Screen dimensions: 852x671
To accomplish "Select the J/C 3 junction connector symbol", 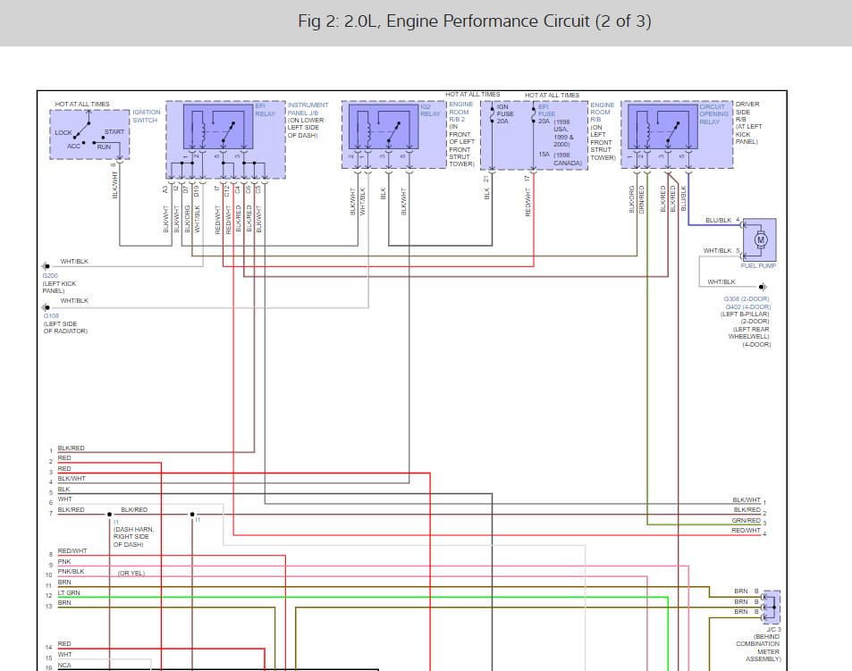I will 771,607.
